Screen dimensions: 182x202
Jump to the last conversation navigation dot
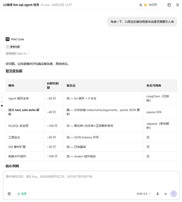coord(2,110)
